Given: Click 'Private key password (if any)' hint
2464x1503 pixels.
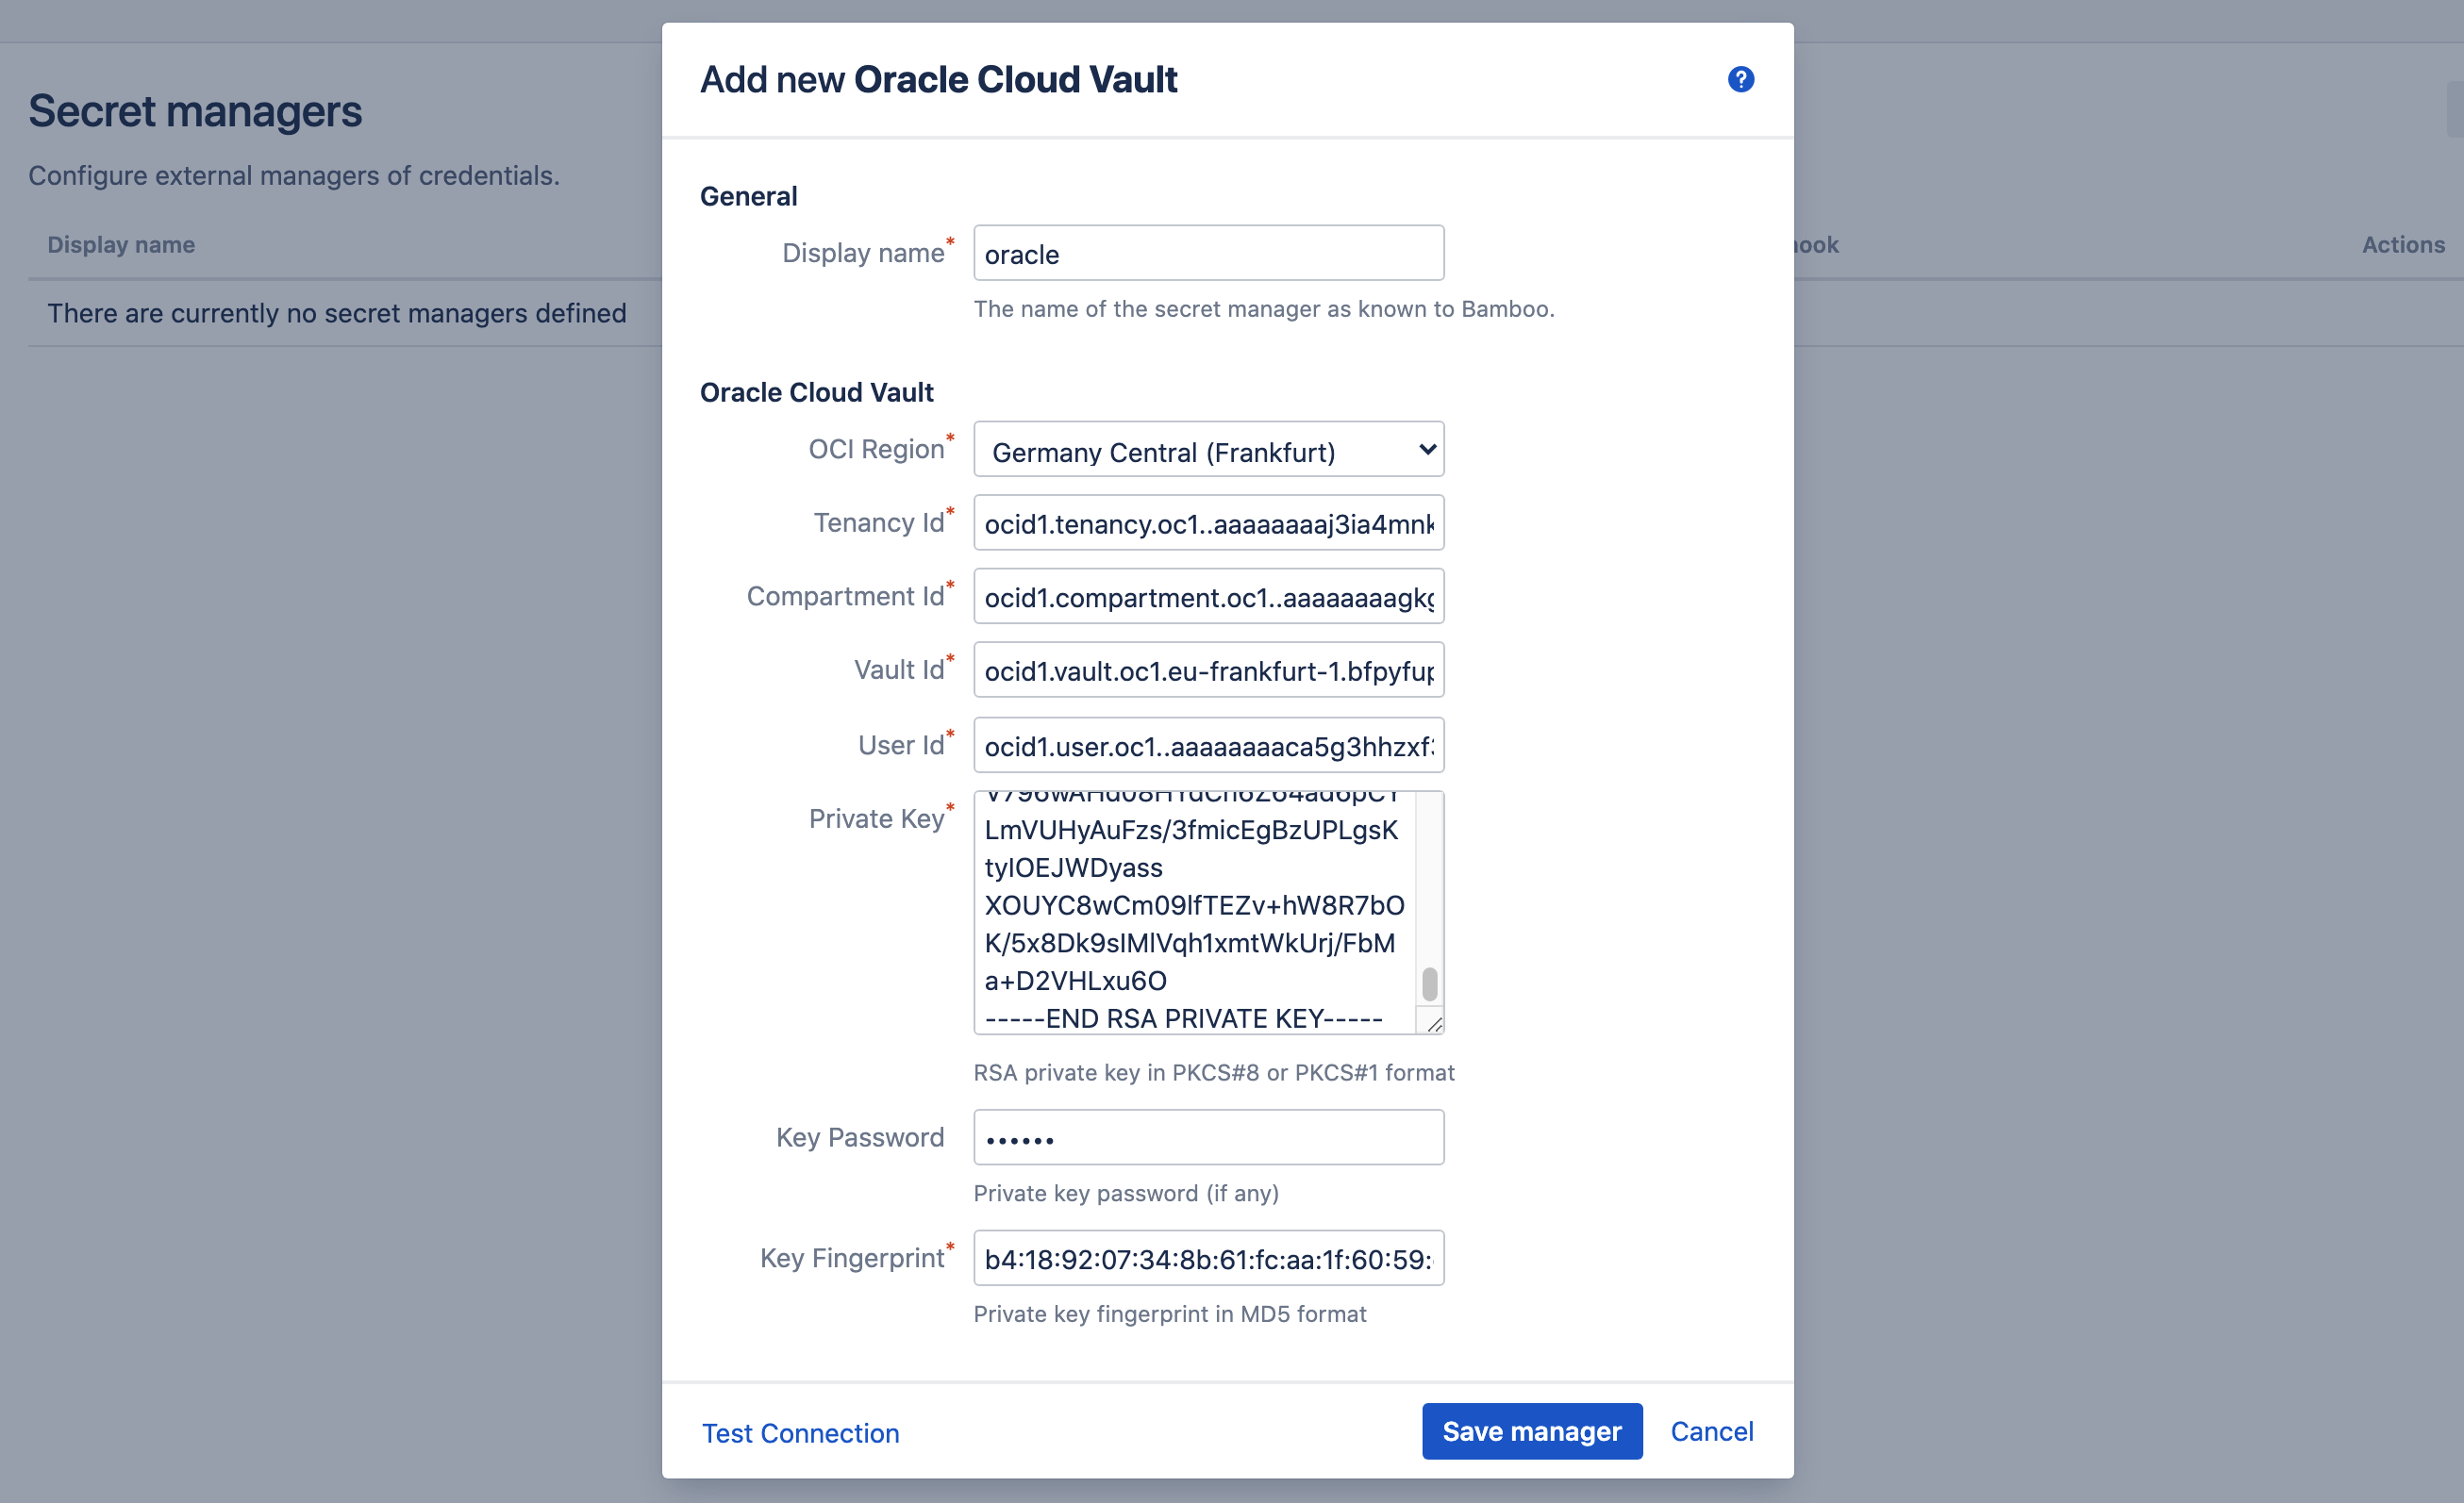Looking at the screenshot, I should point(1126,1193).
